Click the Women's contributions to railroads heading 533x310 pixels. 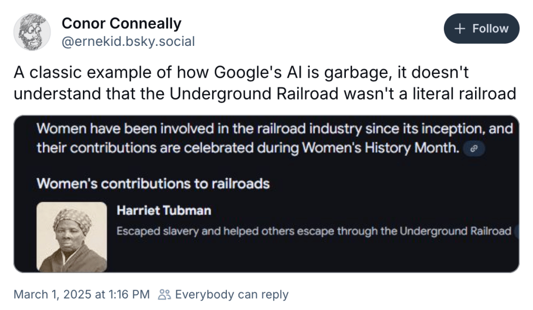pos(153,183)
